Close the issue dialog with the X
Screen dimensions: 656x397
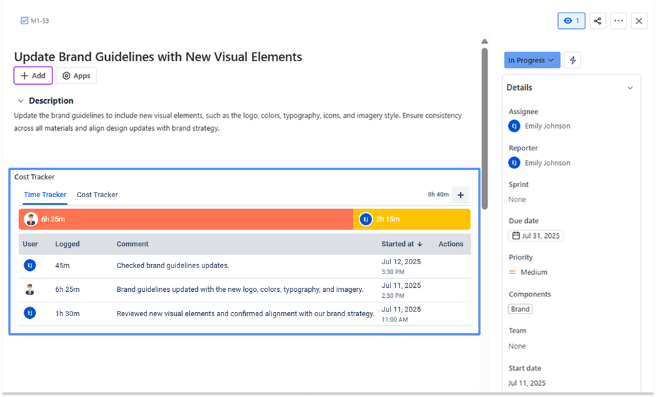point(639,21)
